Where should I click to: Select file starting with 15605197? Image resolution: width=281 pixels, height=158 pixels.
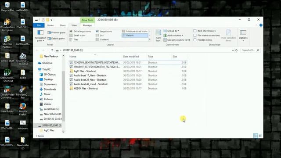pos(128,67)
